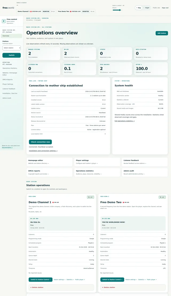The height and width of the screenshot is (296, 171).
Task: Adjust the Volume slider
Action: tap(117, 10)
